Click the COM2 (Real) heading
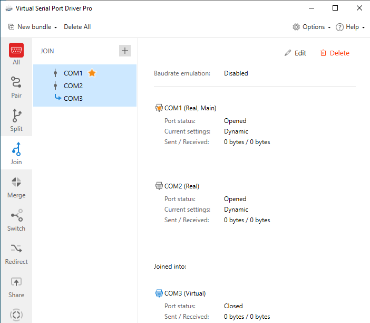The image size is (370, 323). point(182,186)
